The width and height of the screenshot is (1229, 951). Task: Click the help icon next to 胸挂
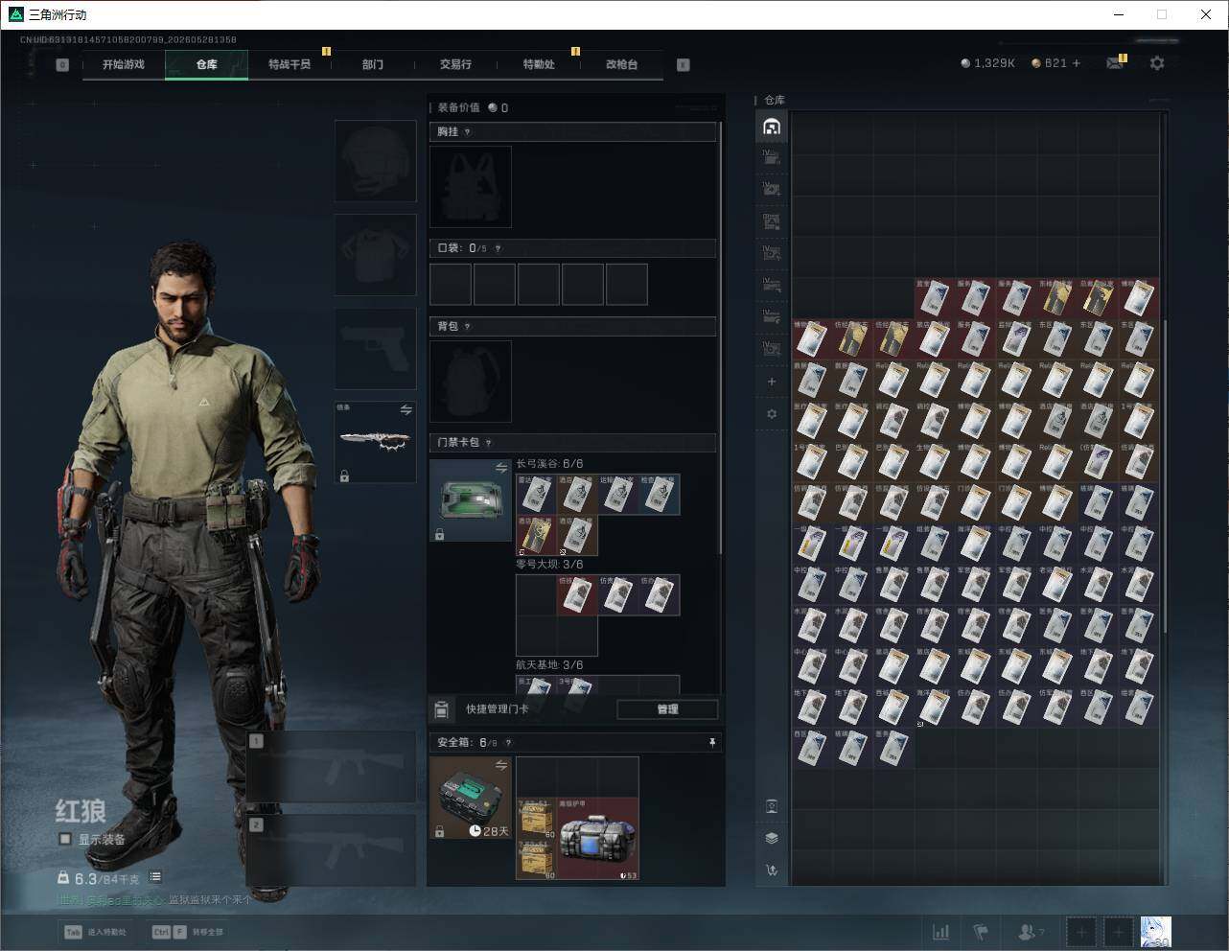468,132
